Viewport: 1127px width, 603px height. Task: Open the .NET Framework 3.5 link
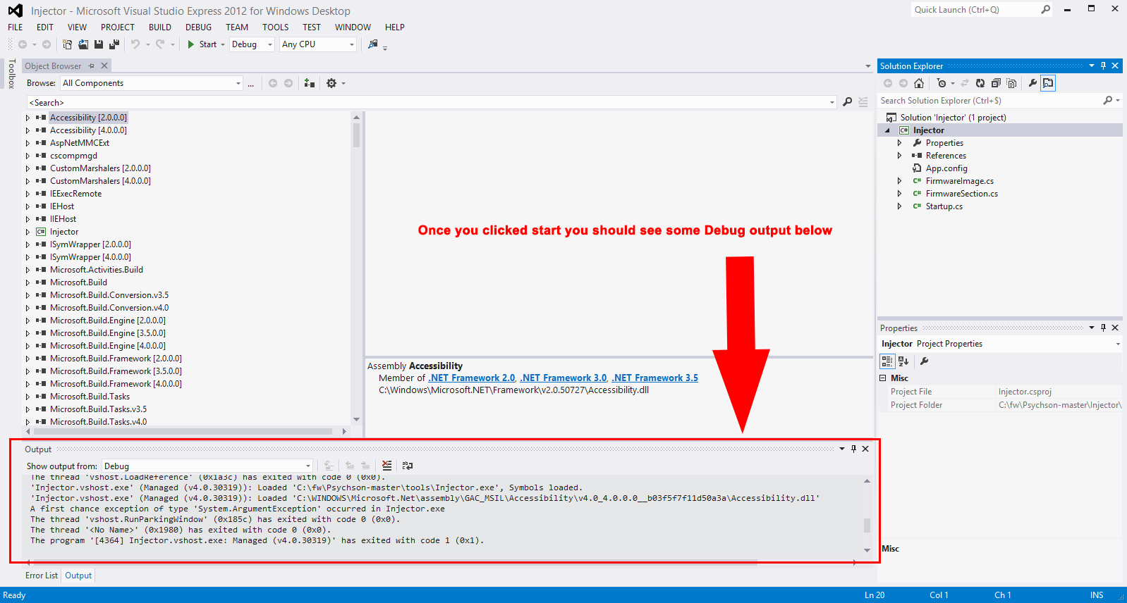pyautogui.click(x=655, y=378)
